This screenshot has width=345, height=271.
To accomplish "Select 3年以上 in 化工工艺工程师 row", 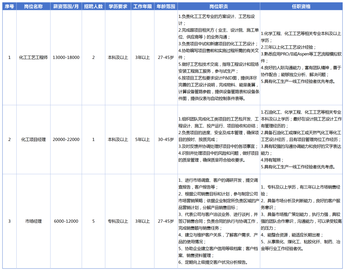I will 142,57.
